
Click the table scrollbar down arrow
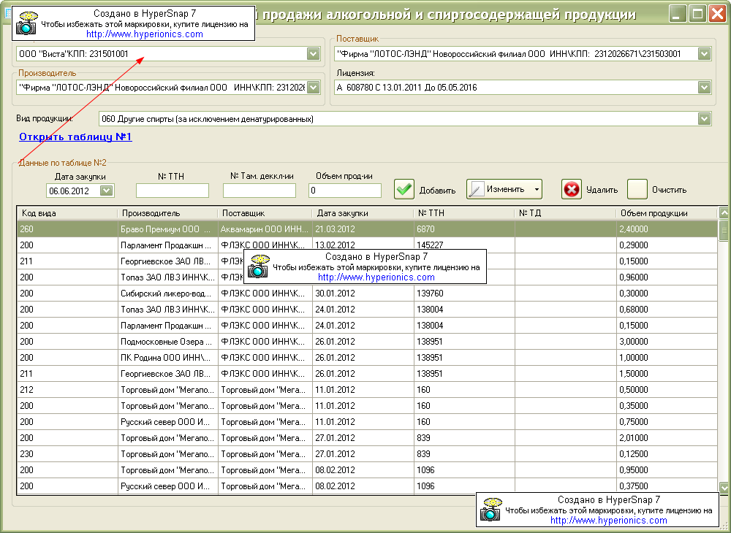724,487
